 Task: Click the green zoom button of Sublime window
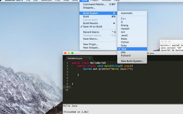click(x=73, y=53)
